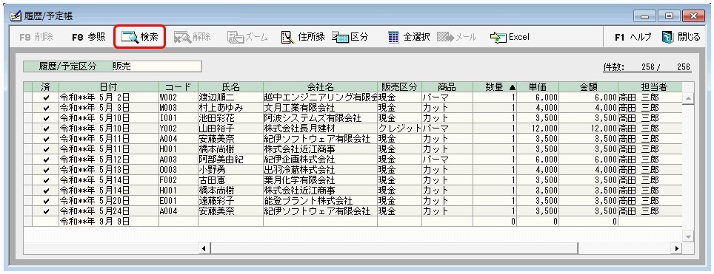Viewport: 714px width, 274px height.
Task: Click F8 参照 reference item
Action: pos(89,37)
